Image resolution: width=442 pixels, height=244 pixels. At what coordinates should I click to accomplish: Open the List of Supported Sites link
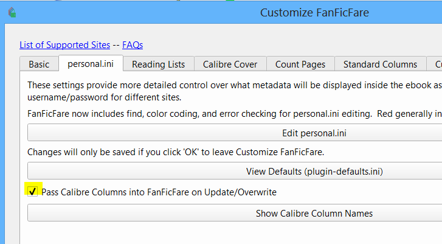(64, 44)
